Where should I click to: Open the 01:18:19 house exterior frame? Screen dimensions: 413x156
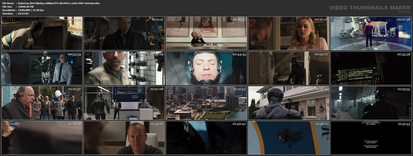[289, 103]
